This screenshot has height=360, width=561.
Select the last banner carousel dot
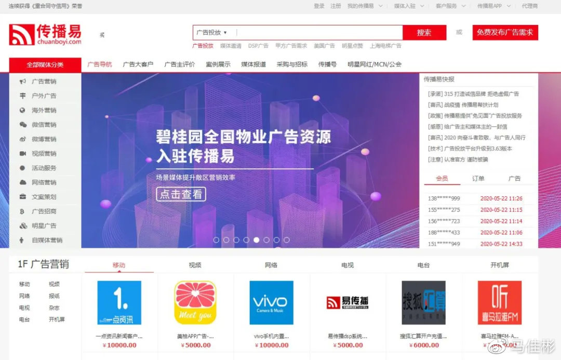tap(286, 240)
